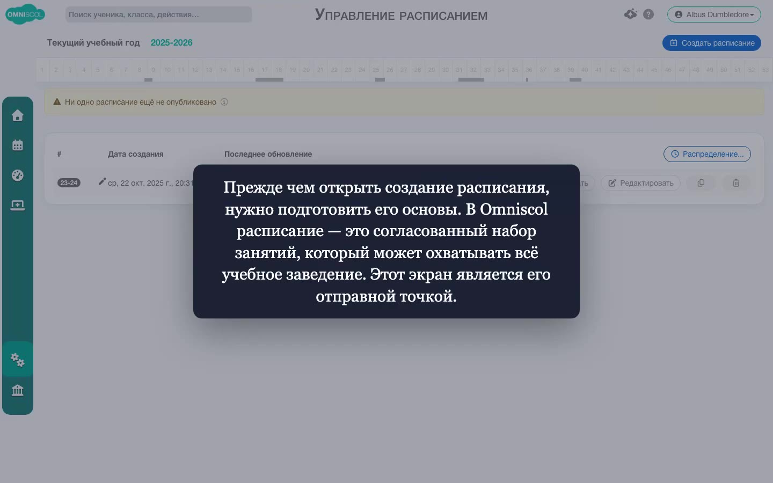This screenshot has height=483, width=773.
Task: Click the Omniscol logo
Action: click(25, 14)
